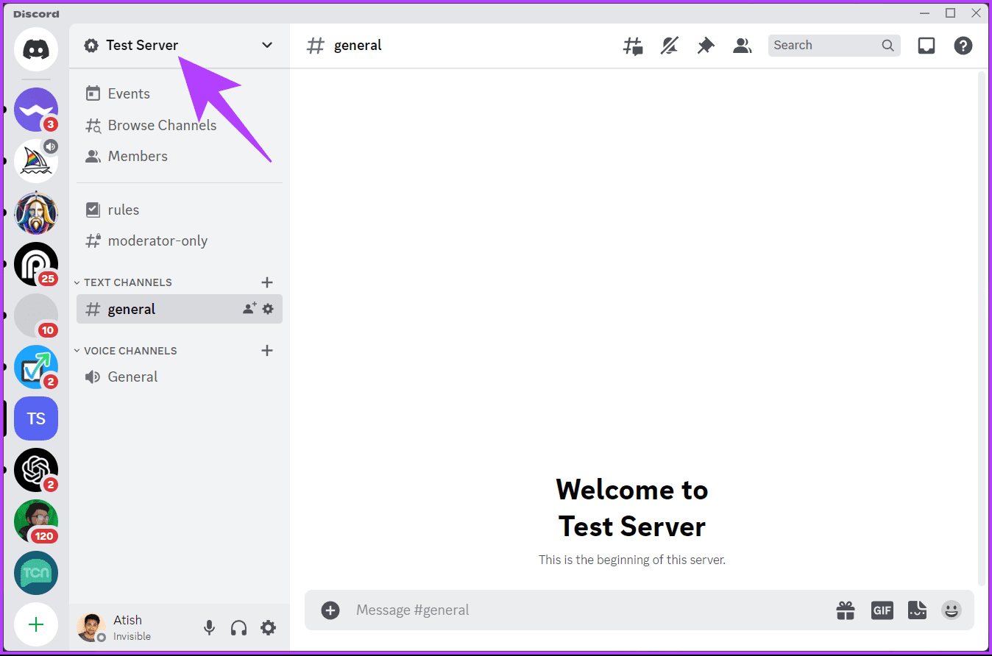Open the GIF picker
The image size is (992, 656).
coord(882,610)
